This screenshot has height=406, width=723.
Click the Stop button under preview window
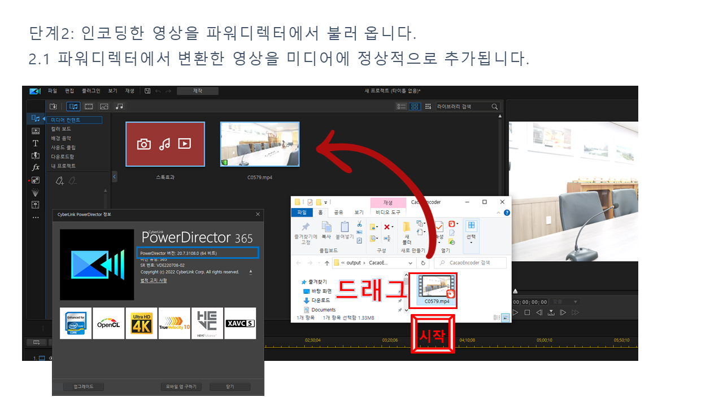coord(527,312)
